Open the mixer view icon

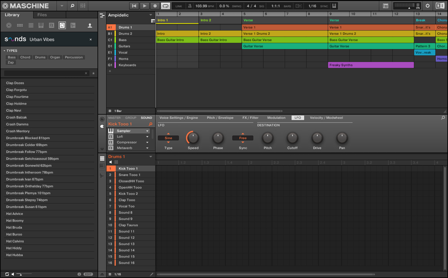(x=83, y=6)
